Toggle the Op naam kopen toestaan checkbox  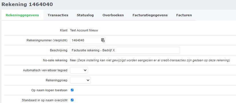tap(72, 90)
